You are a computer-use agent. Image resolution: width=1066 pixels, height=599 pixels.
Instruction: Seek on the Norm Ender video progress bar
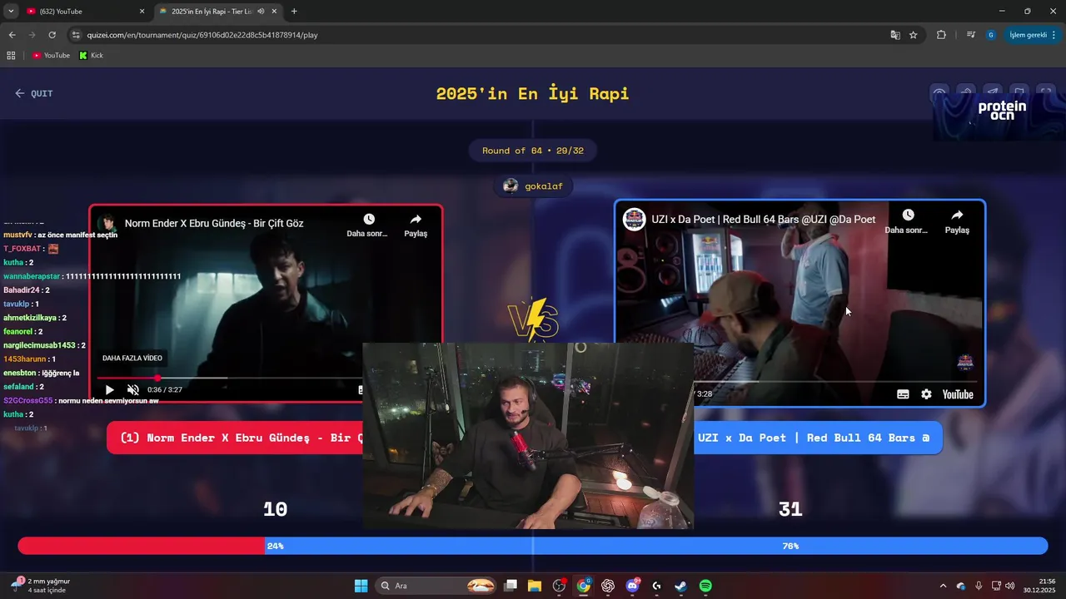click(229, 378)
